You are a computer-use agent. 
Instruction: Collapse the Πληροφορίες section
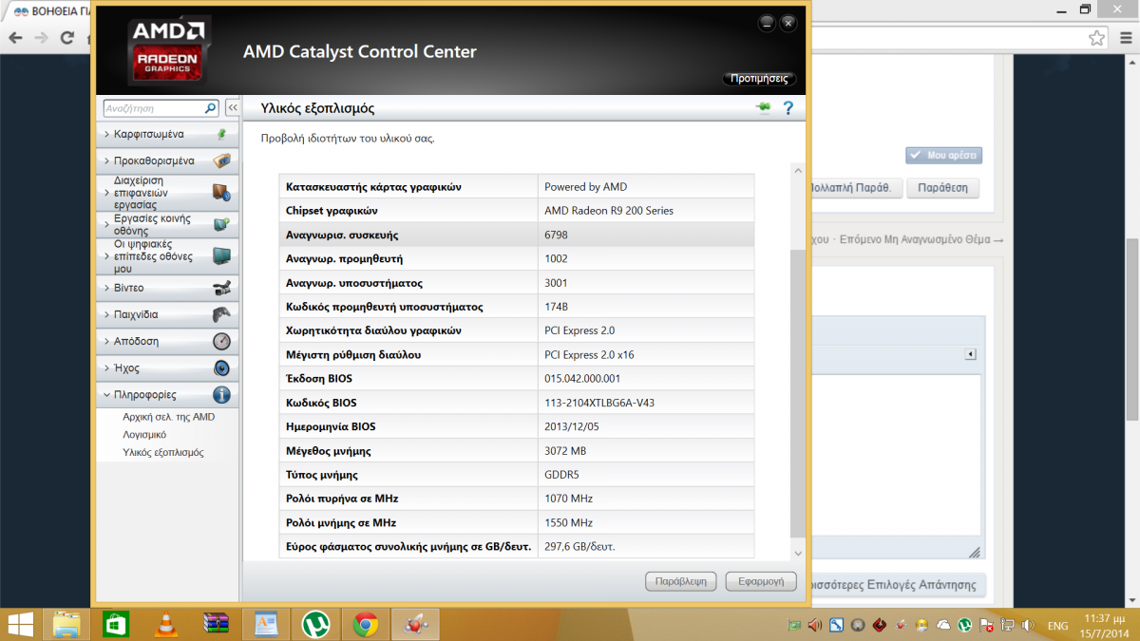tap(166, 394)
